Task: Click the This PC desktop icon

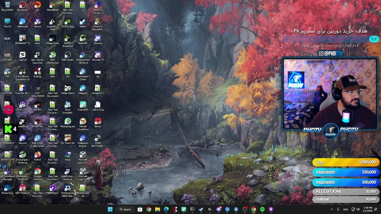Action: tap(7, 23)
